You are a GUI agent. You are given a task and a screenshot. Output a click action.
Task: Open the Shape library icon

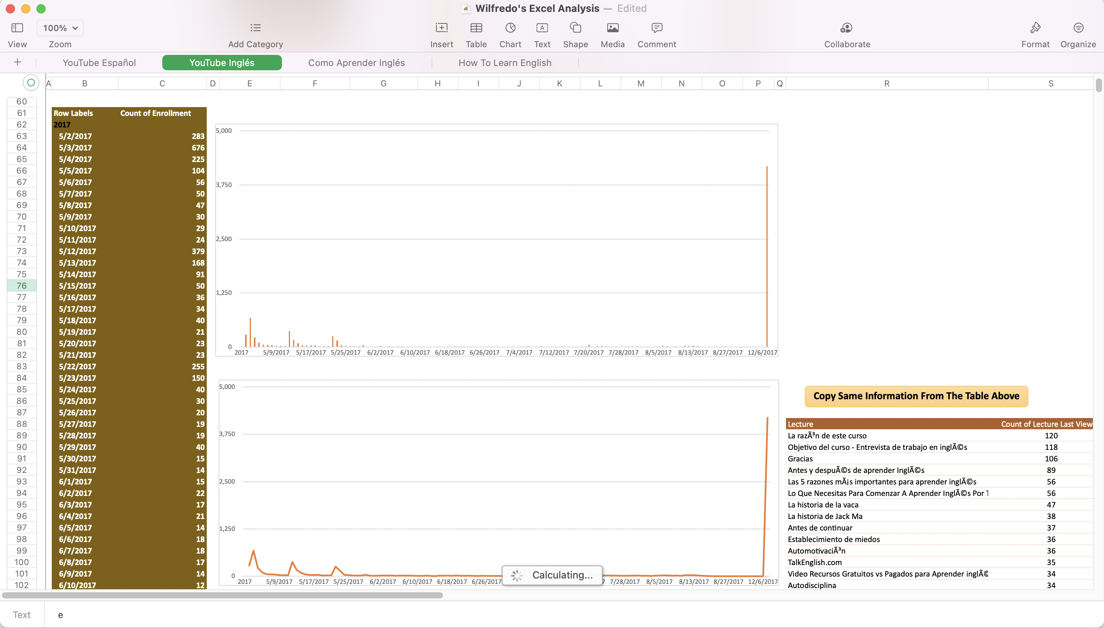pos(575,28)
